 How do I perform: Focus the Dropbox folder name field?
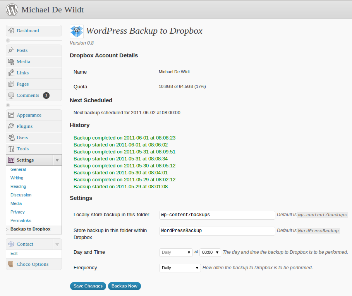pyautogui.click(x=217, y=231)
